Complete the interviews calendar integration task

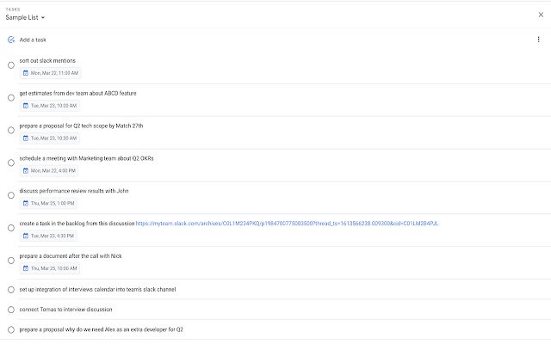(x=11, y=290)
